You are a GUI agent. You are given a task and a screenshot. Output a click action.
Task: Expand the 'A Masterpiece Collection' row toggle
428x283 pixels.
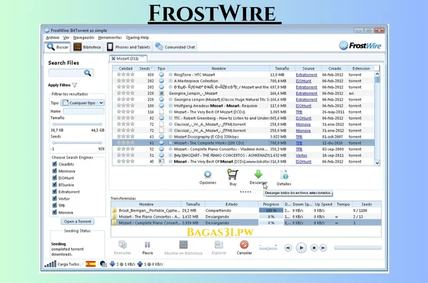click(170, 81)
